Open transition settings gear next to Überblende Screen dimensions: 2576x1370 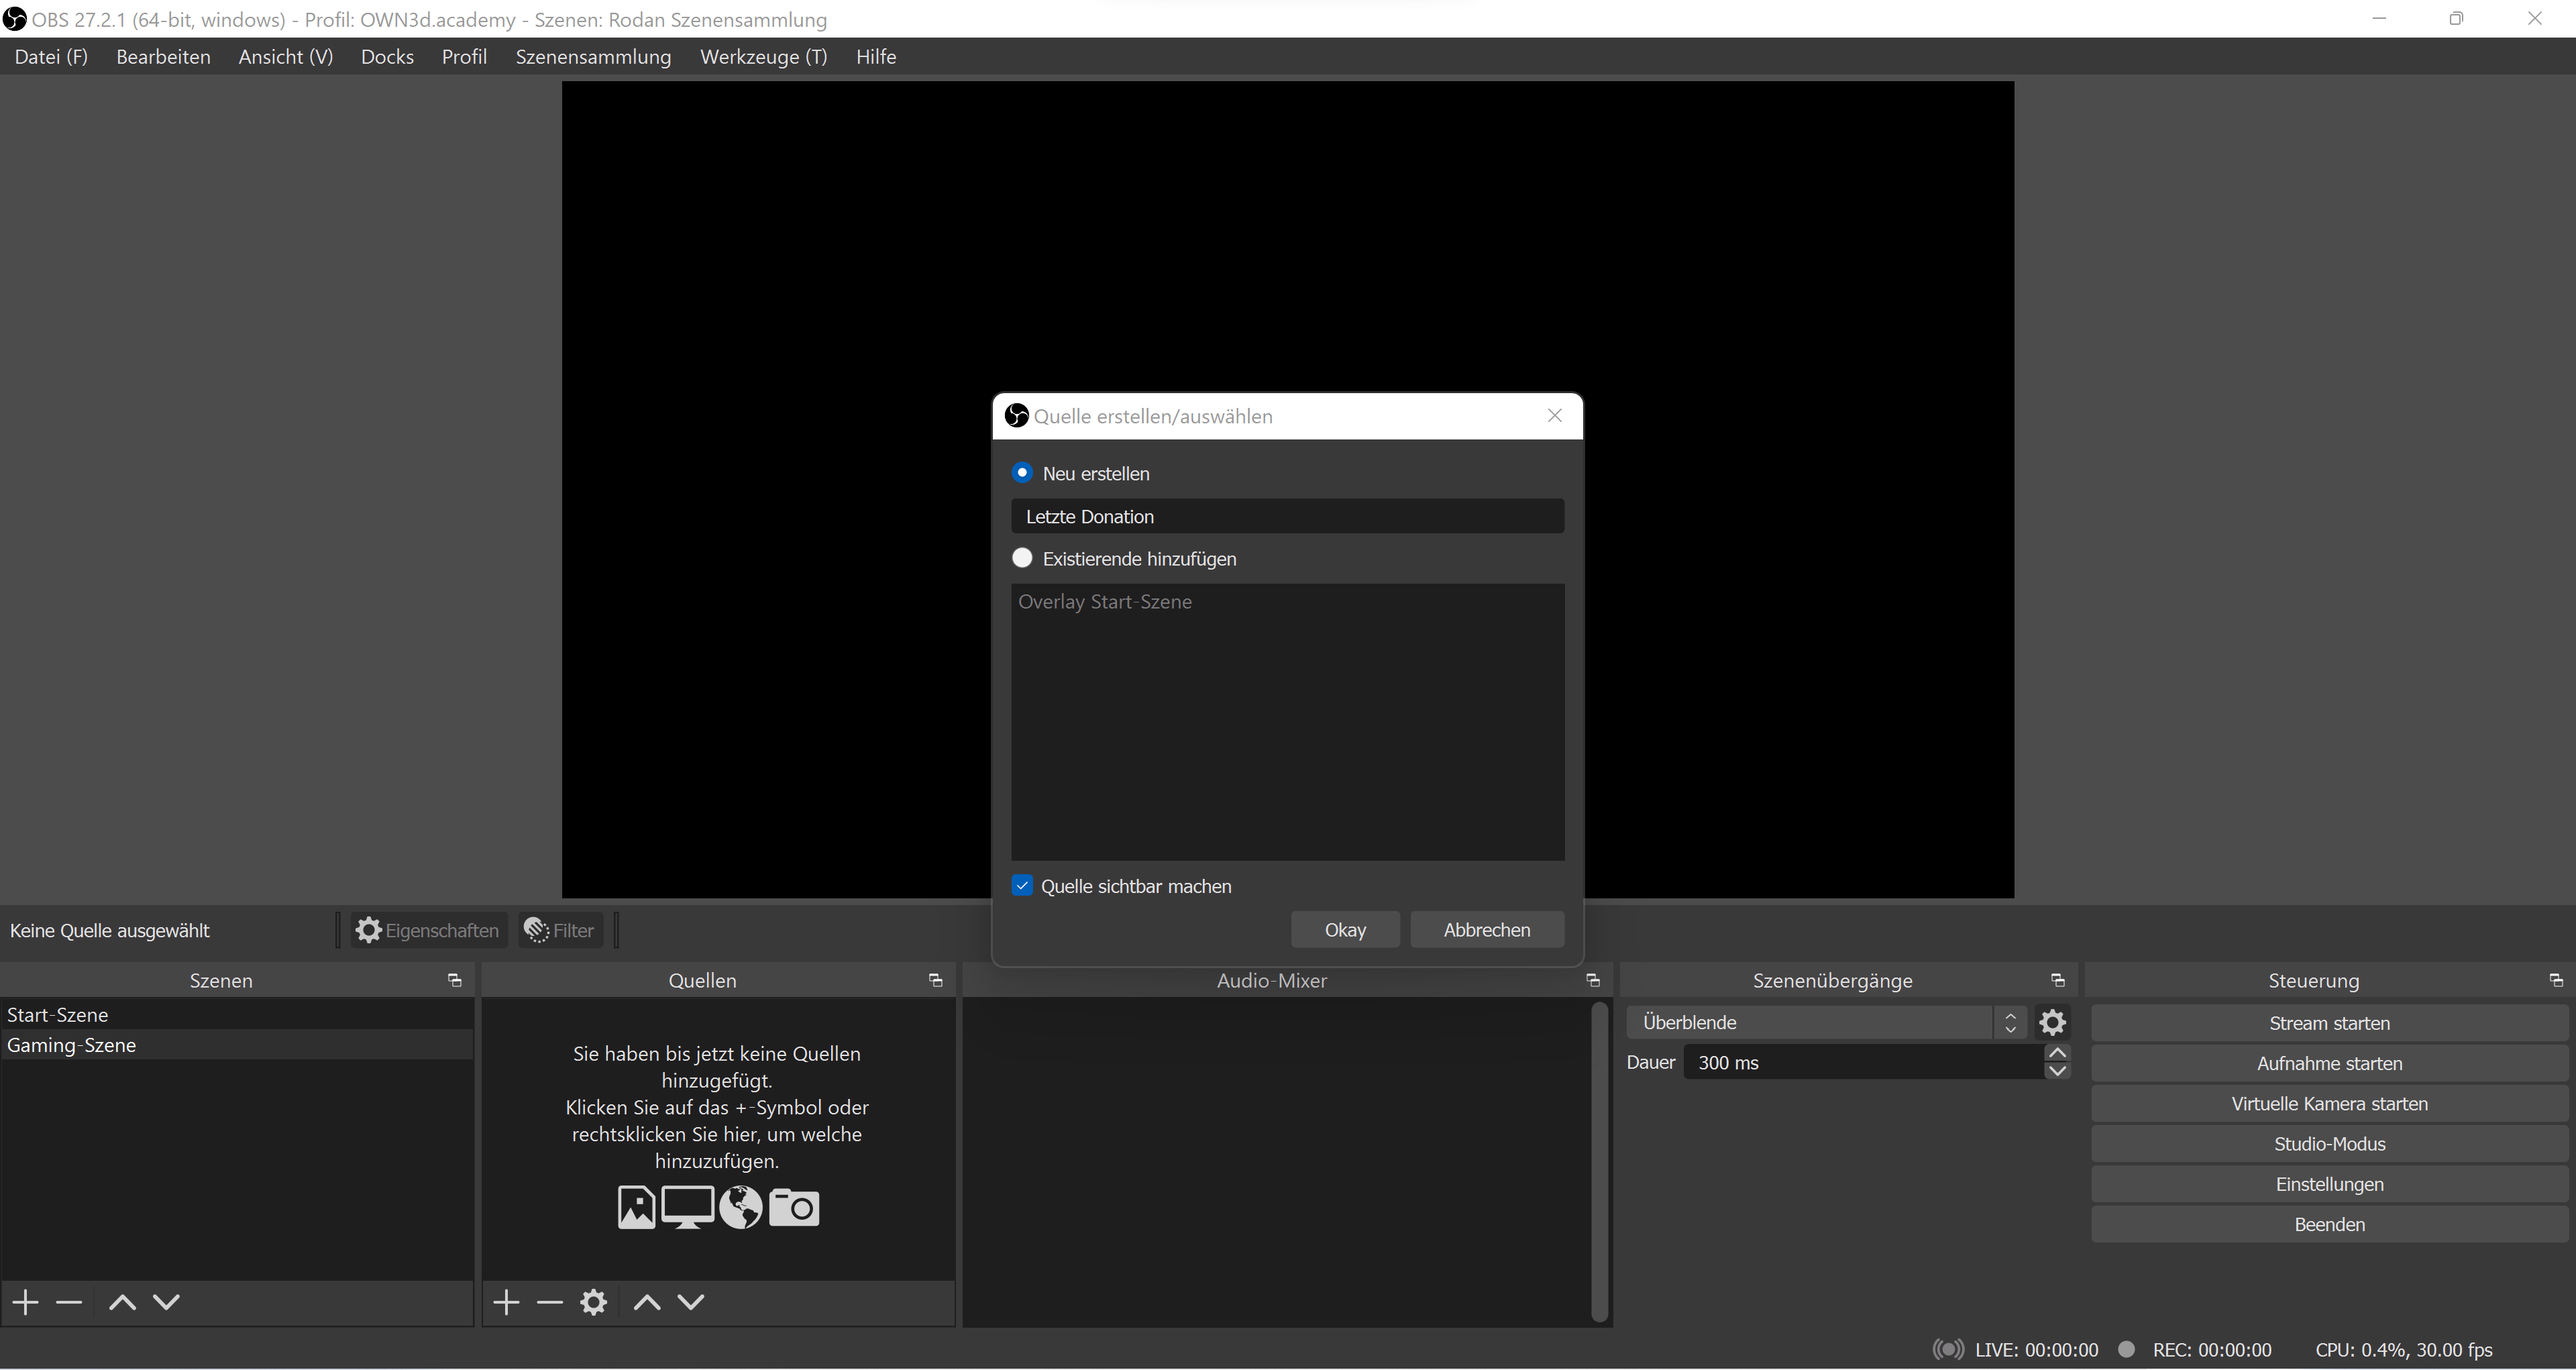(2052, 1022)
